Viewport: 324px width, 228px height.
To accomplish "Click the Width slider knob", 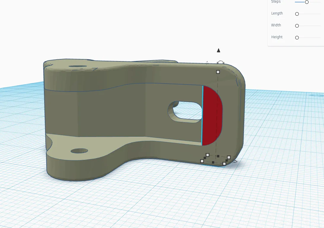I will point(297,26).
